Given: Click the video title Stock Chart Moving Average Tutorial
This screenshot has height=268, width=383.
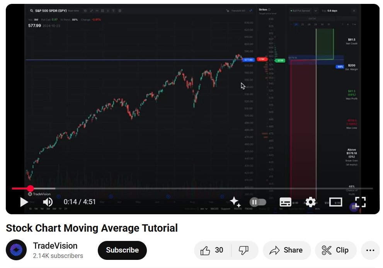Looking at the screenshot, I should point(92,228).
